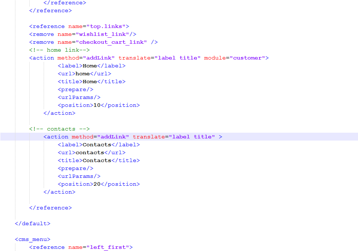Screen dimensions: 358x251
Task: Click the <position>10</position> line
Action: coord(99,105)
